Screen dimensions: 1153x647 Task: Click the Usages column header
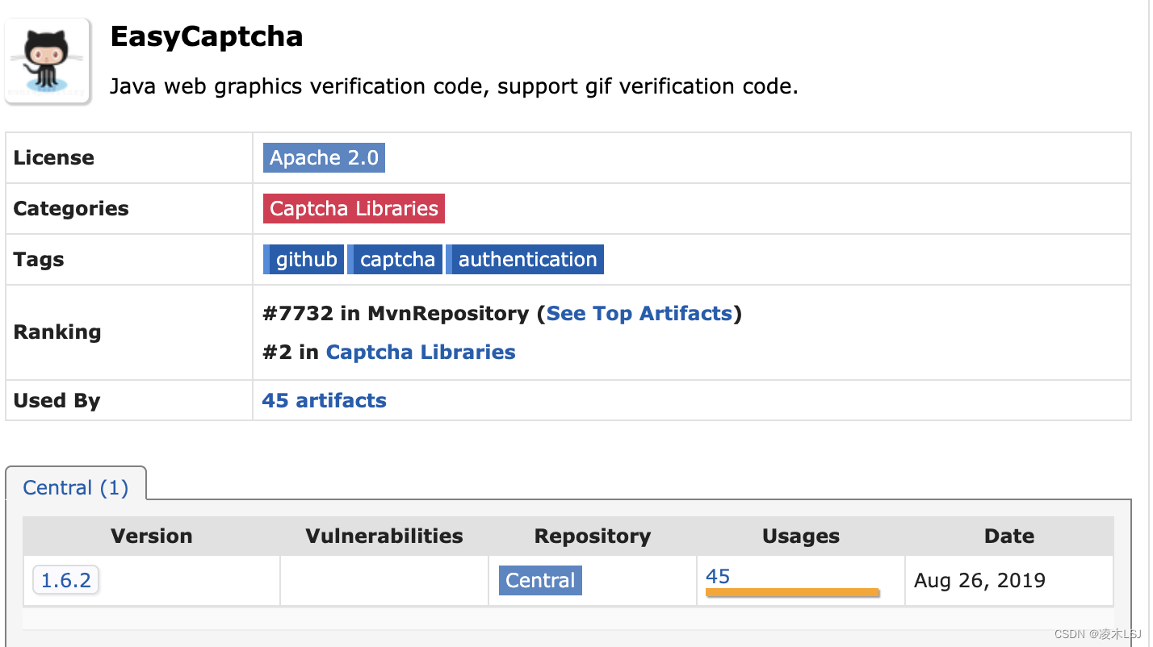point(800,536)
